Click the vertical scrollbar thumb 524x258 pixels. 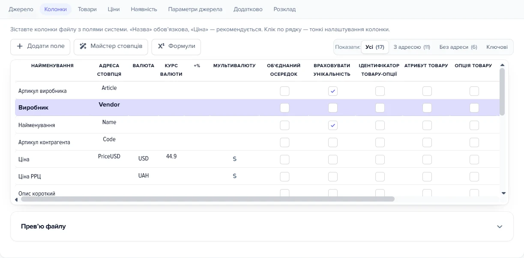502,92
